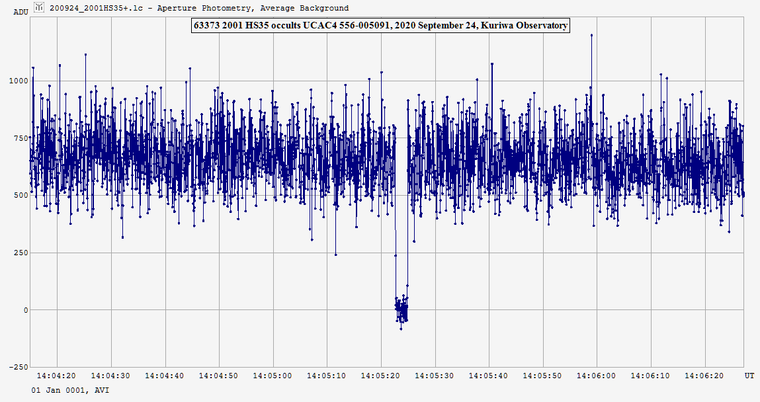Click the y-axis value 250
The image size is (760, 402).
pos(21,253)
